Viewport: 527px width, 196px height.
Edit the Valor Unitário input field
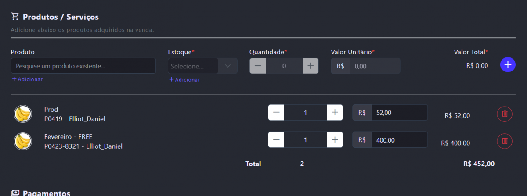(x=375, y=66)
